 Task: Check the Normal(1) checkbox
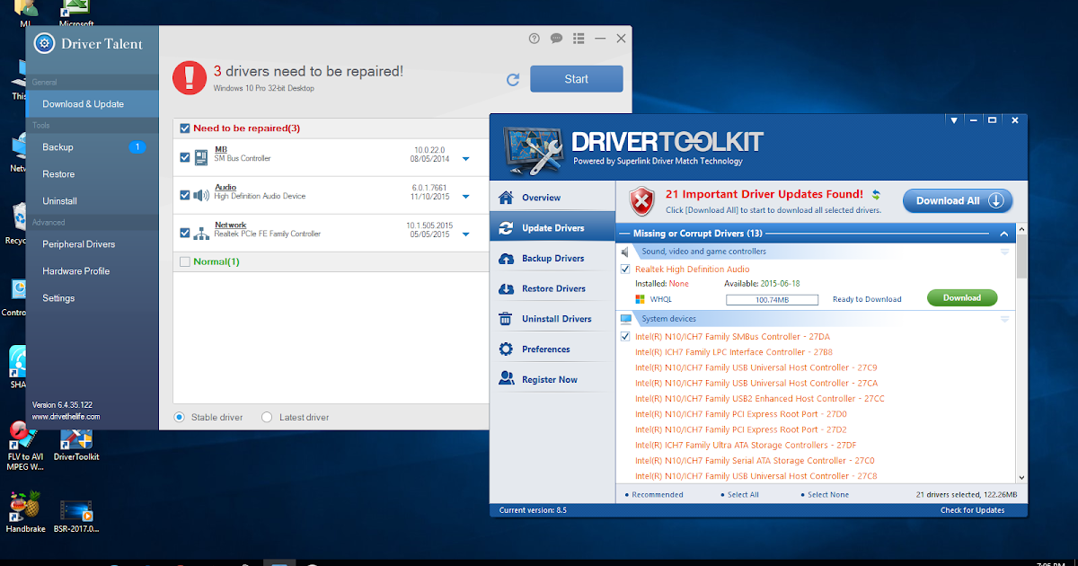(x=185, y=262)
